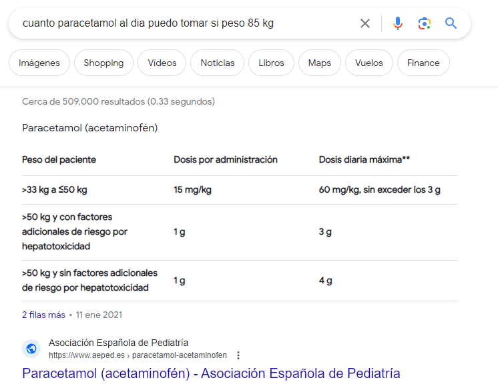Screen dimensions: 498x392
Task: Clear the search query with the X icon
Action: 365,23
